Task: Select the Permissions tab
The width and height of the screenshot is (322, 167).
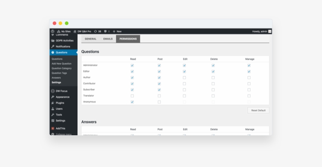Action: [128, 39]
